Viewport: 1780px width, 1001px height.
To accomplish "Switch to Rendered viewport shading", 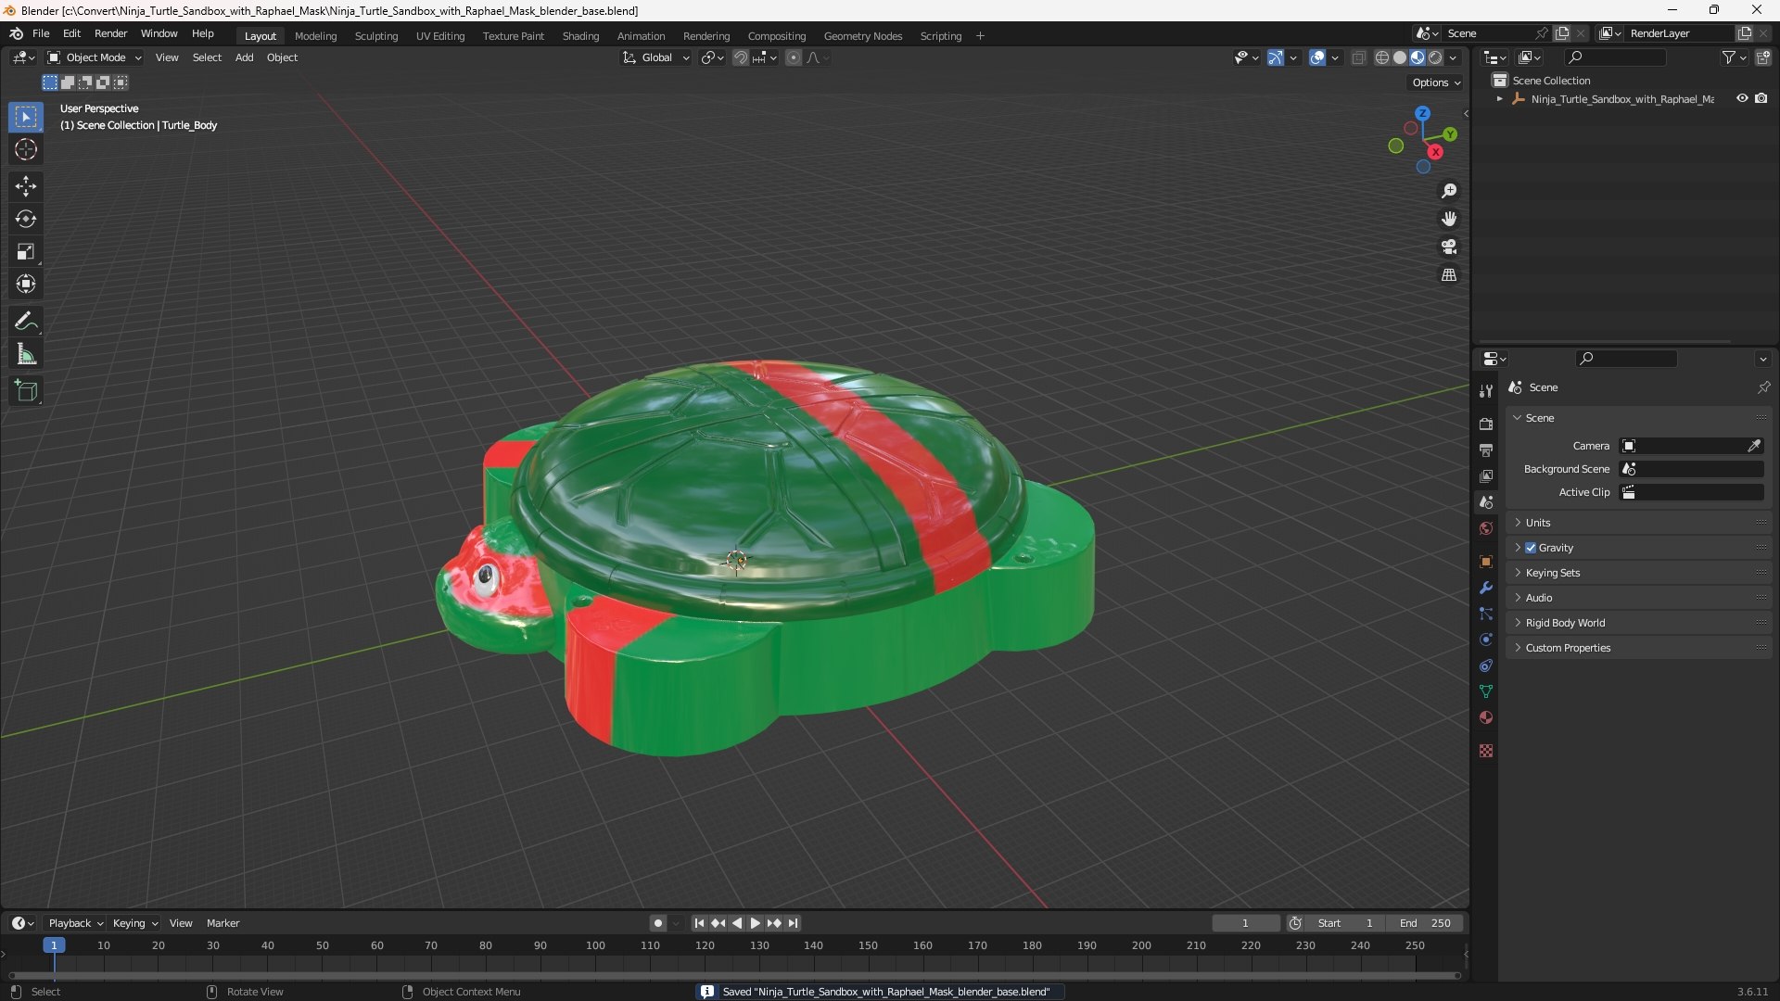I will pos(1435,57).
